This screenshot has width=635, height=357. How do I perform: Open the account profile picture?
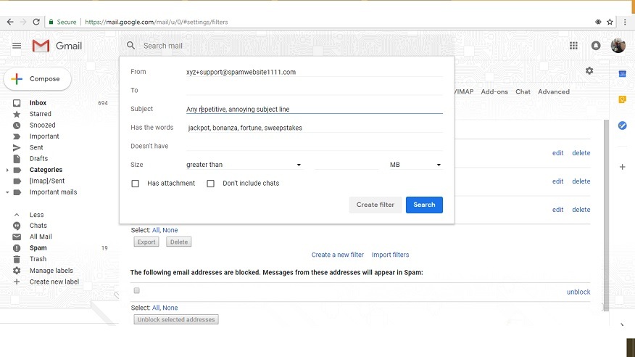click(x=618, y=46)
